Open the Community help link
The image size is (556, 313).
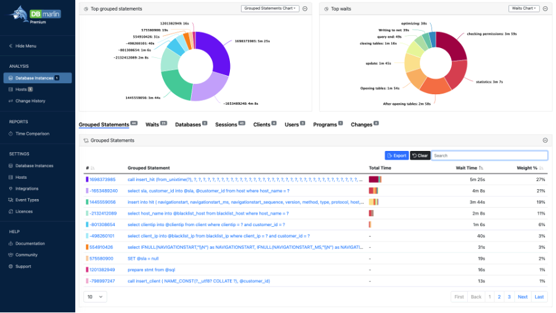pos(26,254)
